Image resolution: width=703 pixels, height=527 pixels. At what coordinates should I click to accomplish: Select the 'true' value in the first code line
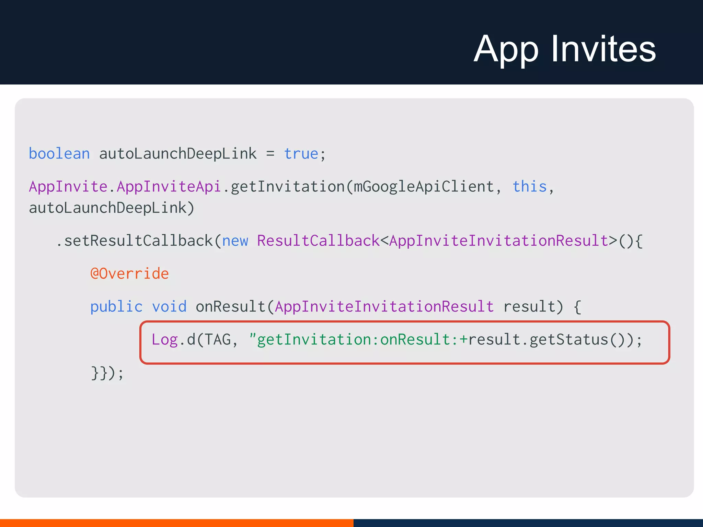coord(301,154)
